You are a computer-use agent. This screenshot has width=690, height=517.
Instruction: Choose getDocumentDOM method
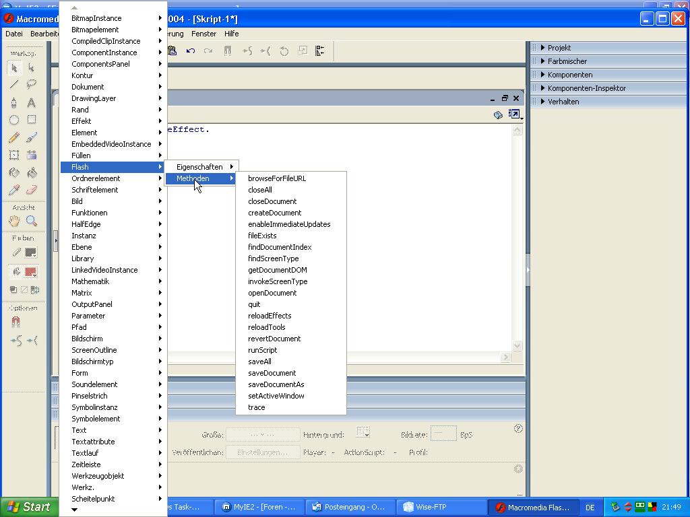tap(291, 270)
